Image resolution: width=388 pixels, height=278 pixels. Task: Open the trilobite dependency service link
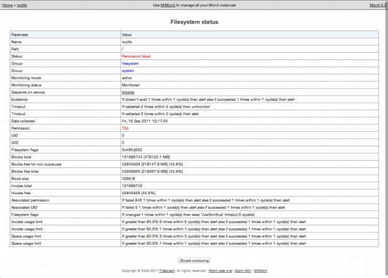click(x=128, y=92)
